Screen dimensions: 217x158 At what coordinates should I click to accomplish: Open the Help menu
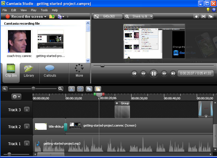pos(55,10)
